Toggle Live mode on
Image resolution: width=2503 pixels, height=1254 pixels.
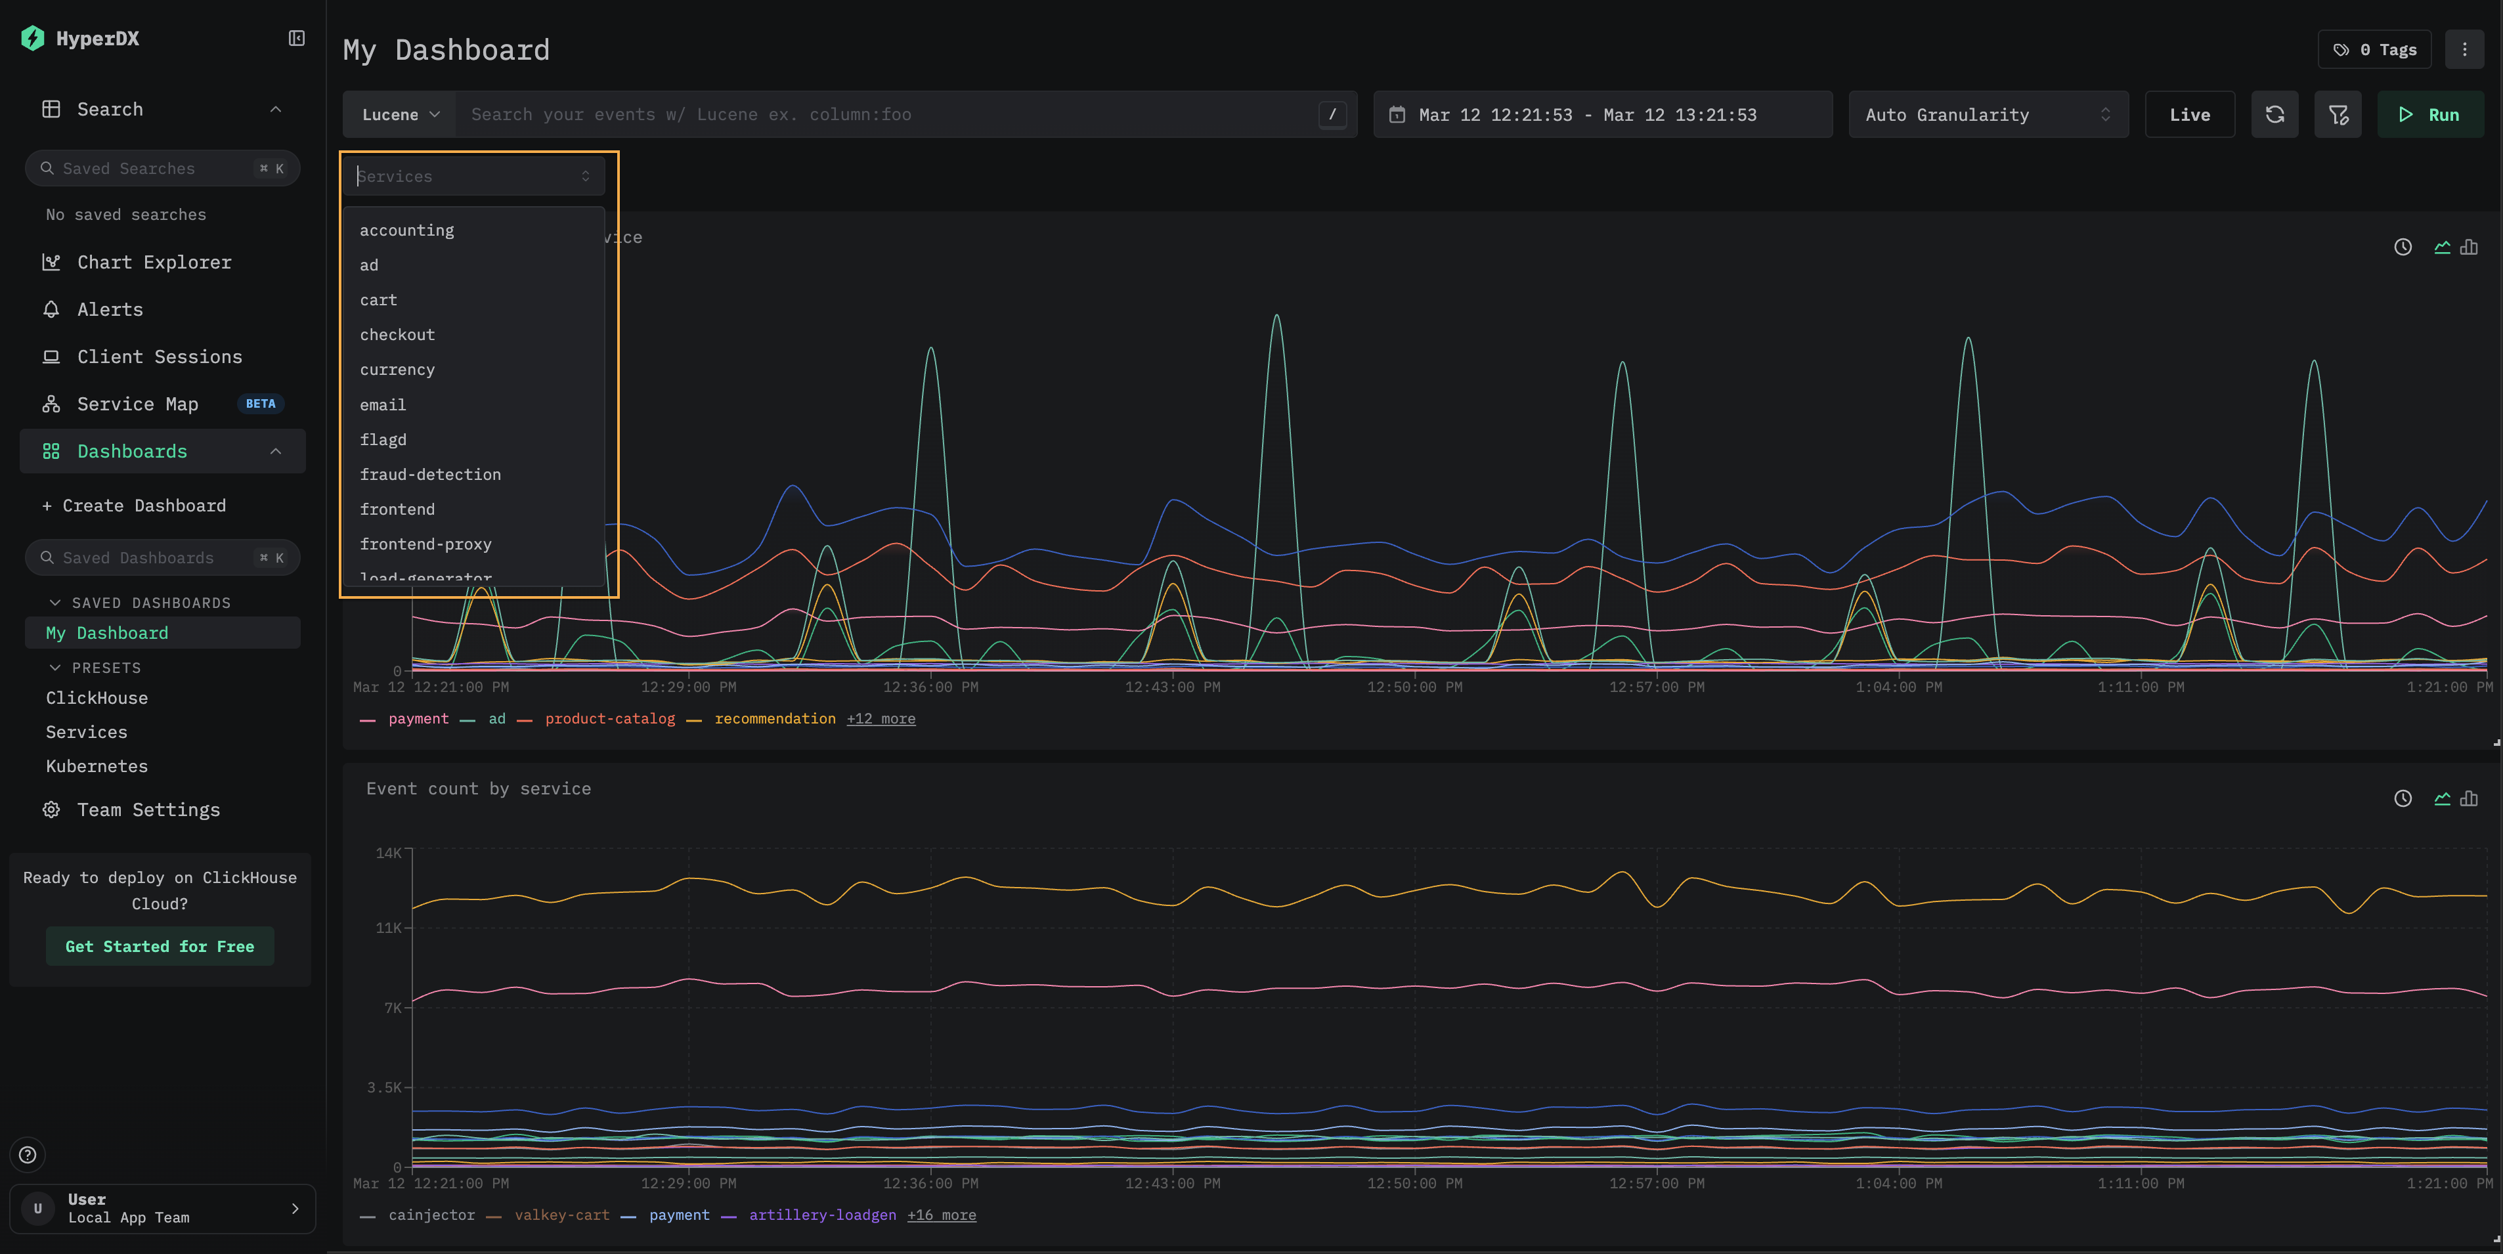(2189, 115)
